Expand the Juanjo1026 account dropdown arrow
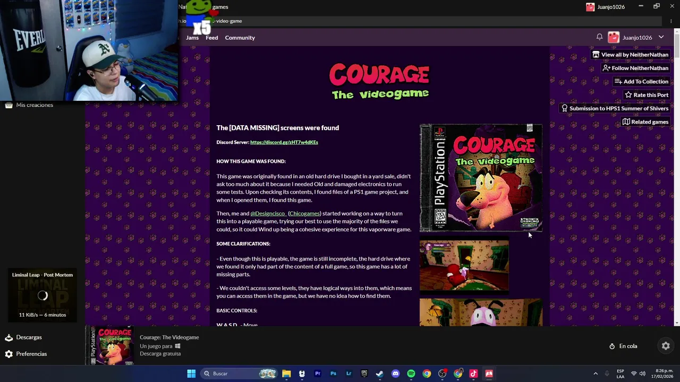The height and width of the screenshot is (382, 680). click(661, 37)
